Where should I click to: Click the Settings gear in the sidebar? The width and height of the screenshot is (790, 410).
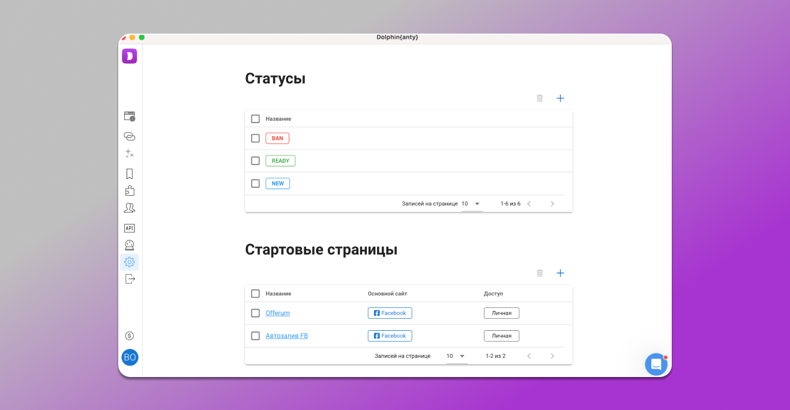click(130, 262)
